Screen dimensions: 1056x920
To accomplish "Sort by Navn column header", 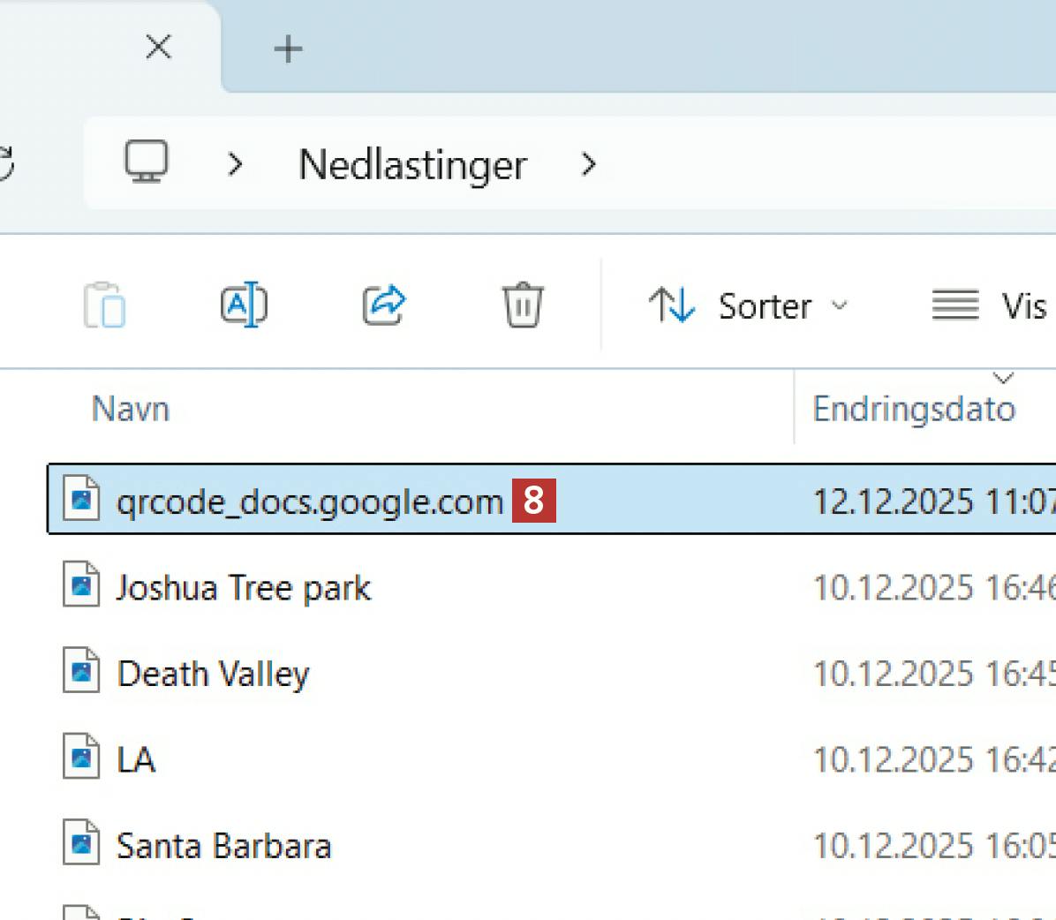I will click(x=131, y=410).
